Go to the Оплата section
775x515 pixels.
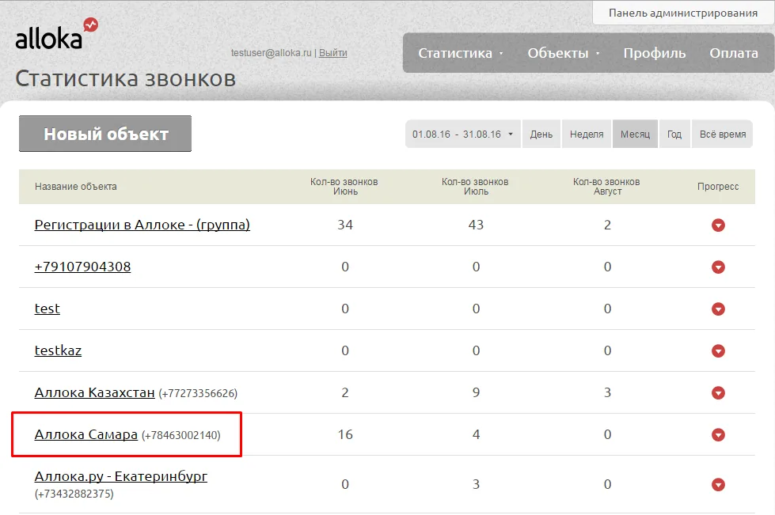(734, 53)
